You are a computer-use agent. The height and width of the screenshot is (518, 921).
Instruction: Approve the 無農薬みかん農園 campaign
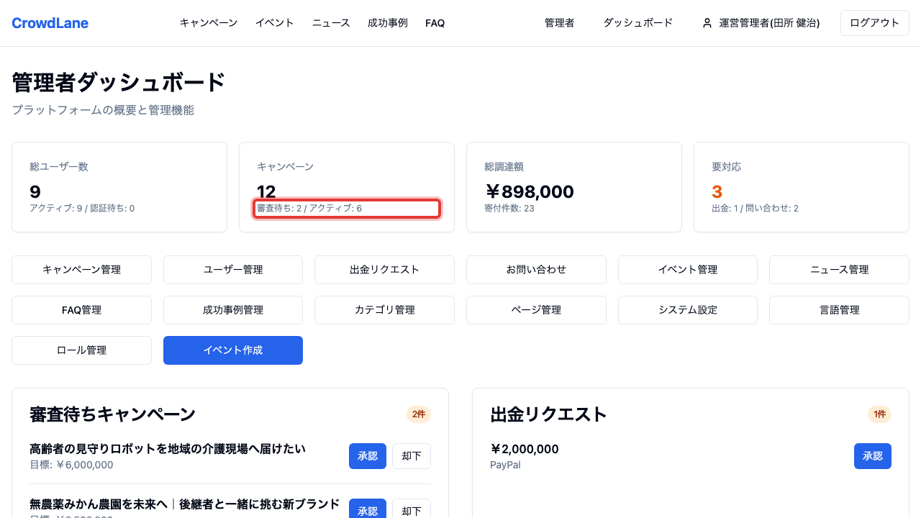[368, 509]
